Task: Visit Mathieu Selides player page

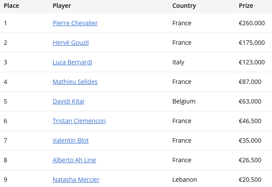Action: click(75, 82)
